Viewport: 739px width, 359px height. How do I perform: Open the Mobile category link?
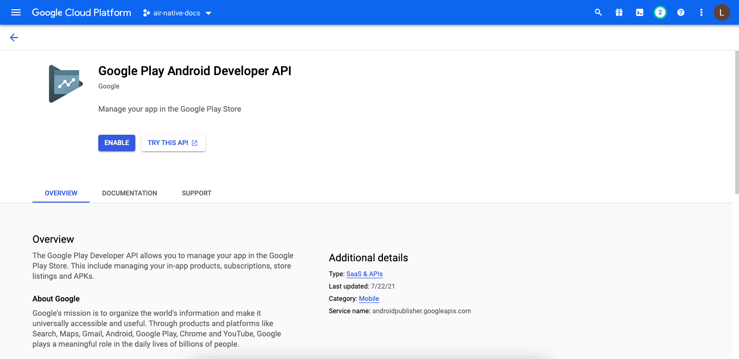point(369,299)
